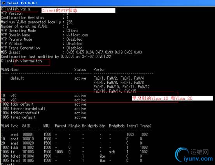
Task: Click VLAN name 'v20'
Action: 14,100
